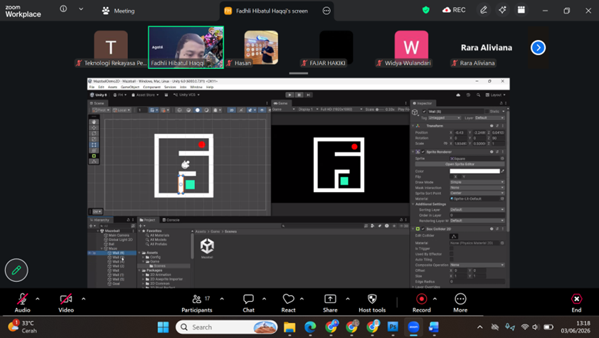Screen dimensions: 599x338
Task: Click the color eyedropper icon
Action: coord(503,171)
